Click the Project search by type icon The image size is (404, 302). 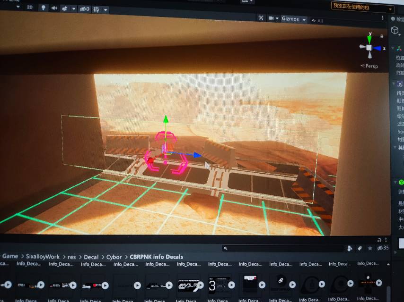coord(350,248)
